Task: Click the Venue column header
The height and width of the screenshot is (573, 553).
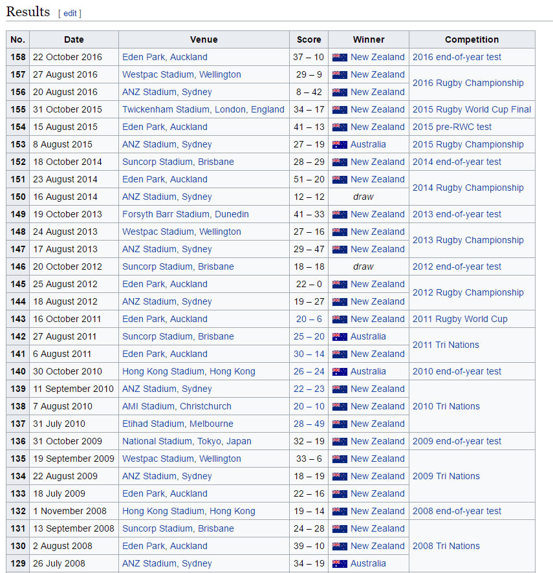Action: pyautogui.click(x=204, y=39)
